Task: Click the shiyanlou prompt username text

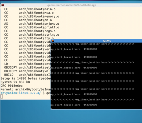Action: pos(9,93)
